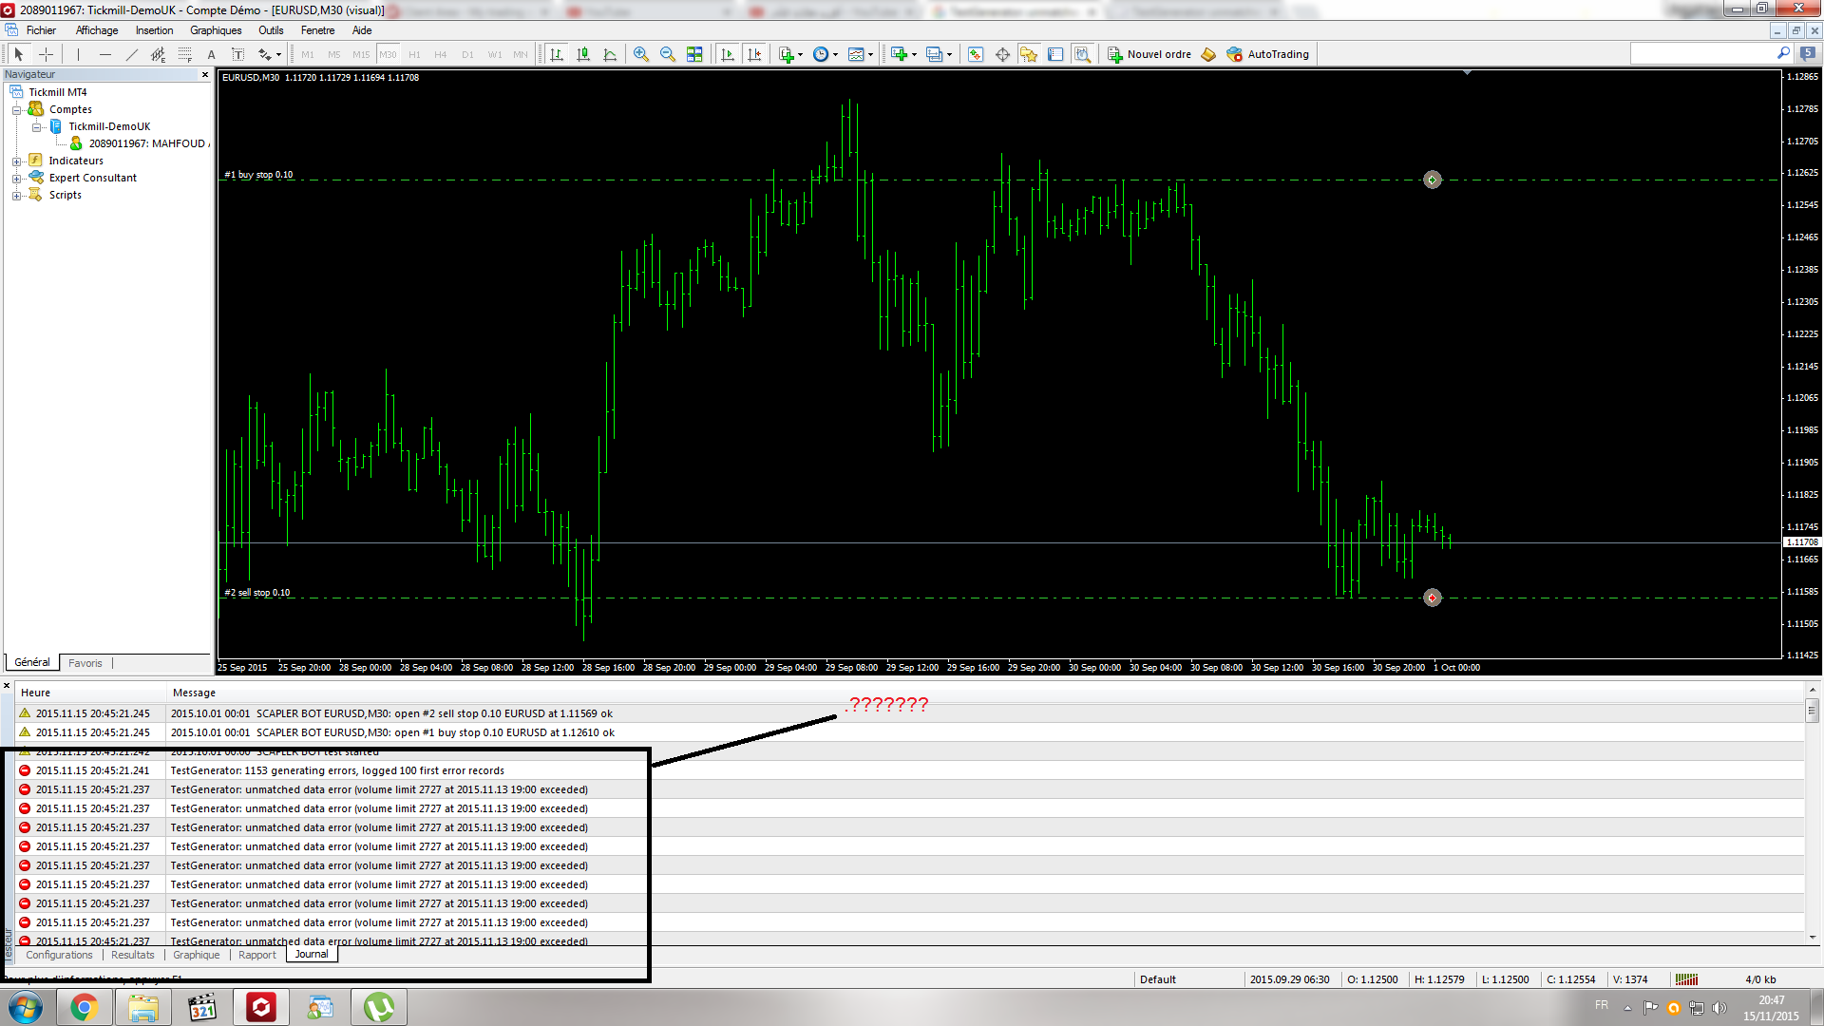Expand the Expert Consultant node
The width and height of the screenshot is (1824, 1026).
tap(16, 179)
